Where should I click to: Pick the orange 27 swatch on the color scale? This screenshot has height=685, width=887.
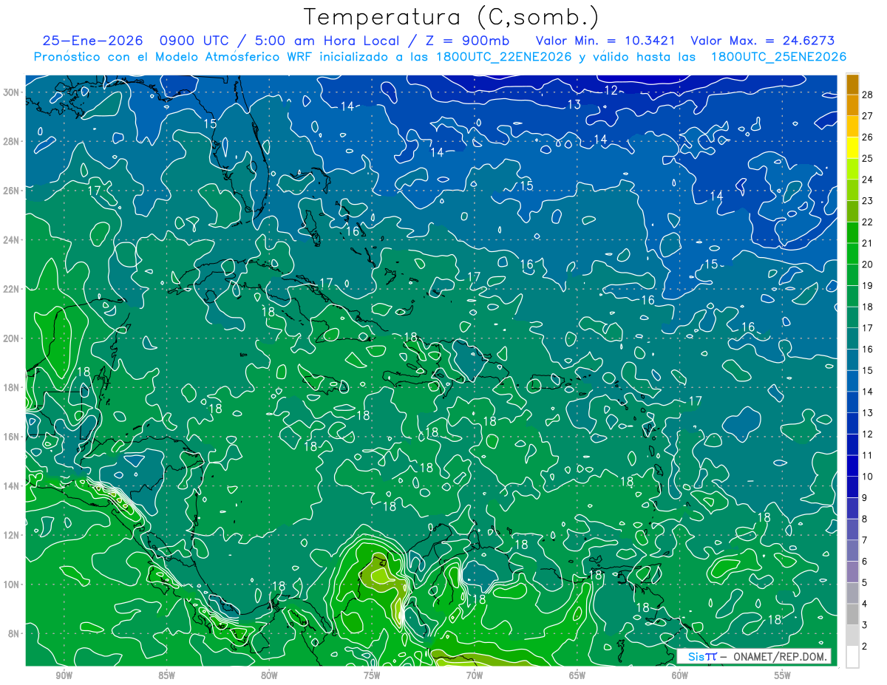click(x=852, y=106)
